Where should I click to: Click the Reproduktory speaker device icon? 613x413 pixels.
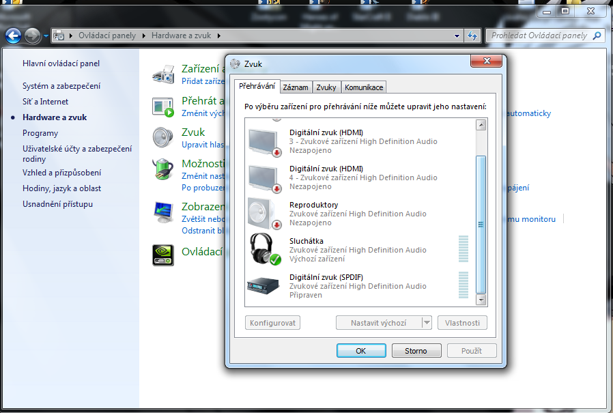click(x=265, y=214)
